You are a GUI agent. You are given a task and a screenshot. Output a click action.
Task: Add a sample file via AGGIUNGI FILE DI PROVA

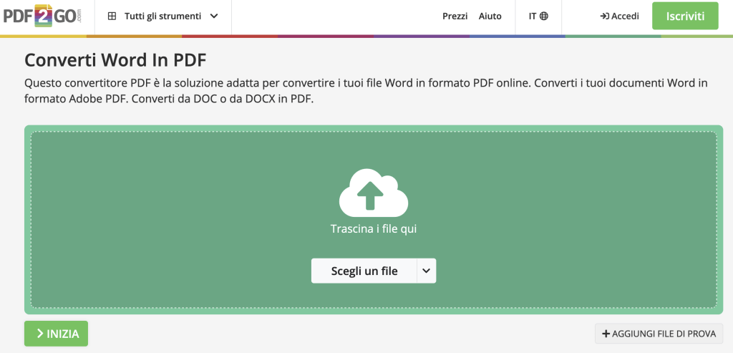(659, 334)
